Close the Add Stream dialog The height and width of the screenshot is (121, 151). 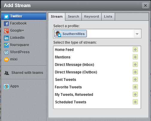(145, 6)
